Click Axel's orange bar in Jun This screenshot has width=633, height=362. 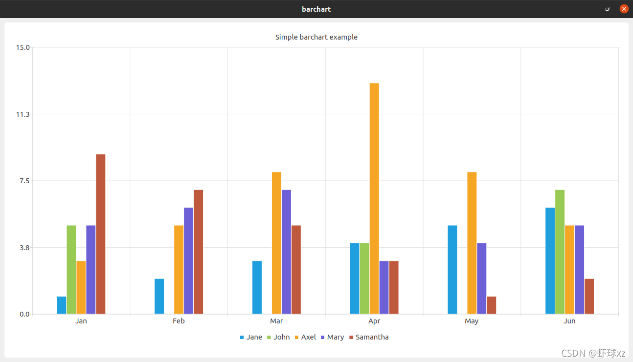(x=570, y=270)
